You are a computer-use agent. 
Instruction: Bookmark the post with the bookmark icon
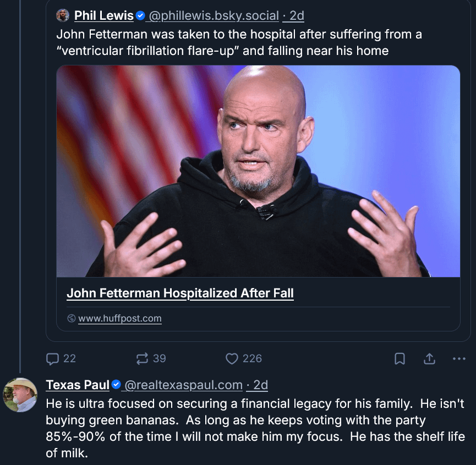(400, 359)
